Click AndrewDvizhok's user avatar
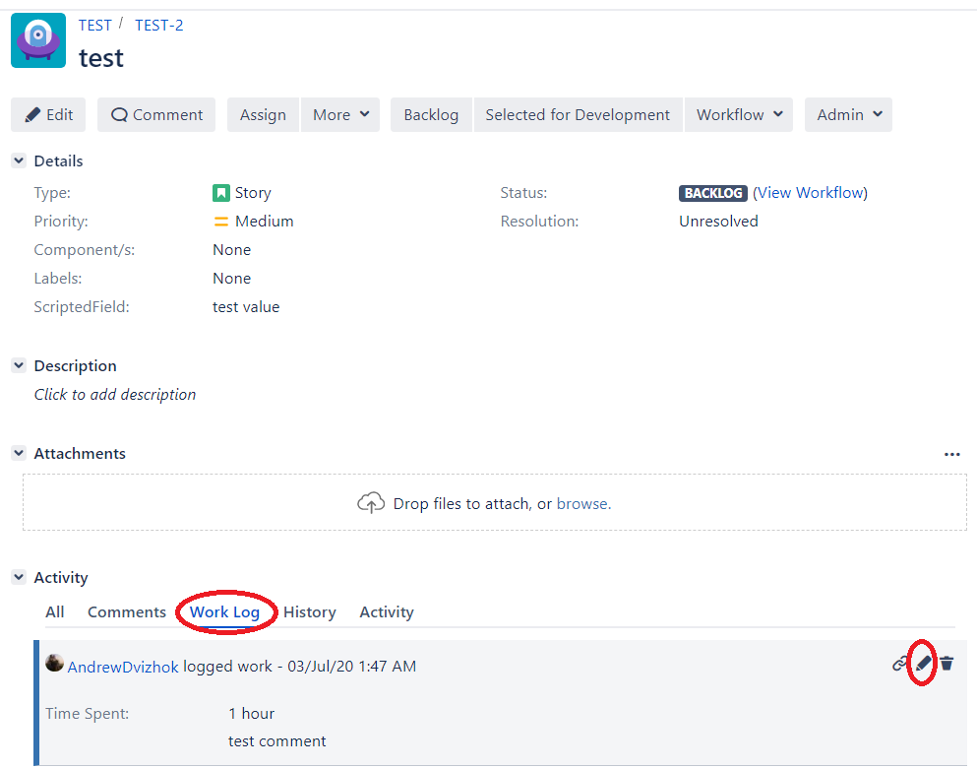Screen dimensions: 977x769 click(x=54, y=663)
